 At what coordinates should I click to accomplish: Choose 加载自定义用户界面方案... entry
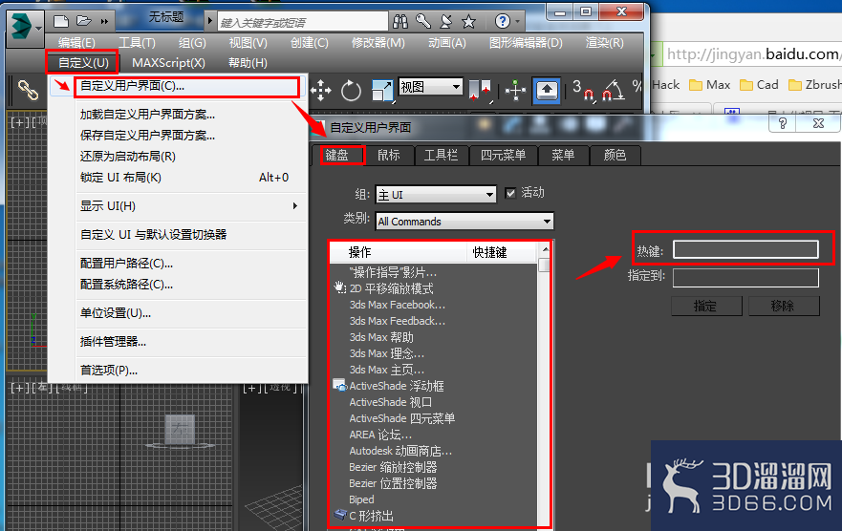coord(179,115)
